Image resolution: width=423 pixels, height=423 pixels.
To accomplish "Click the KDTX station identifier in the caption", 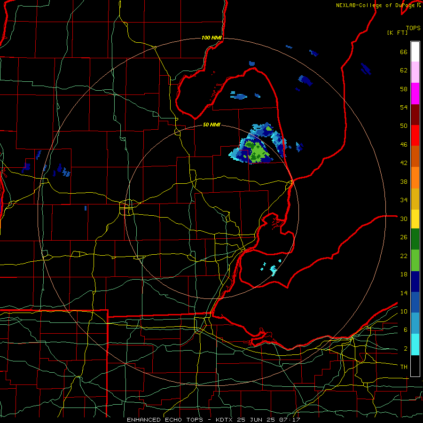I will [225, 420].
